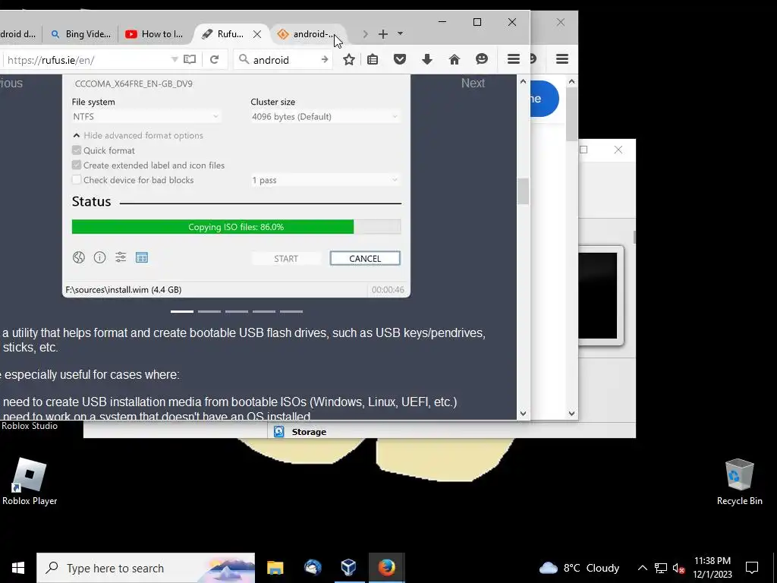Open the Windows Start menu
This screenshot has width=777, height=583.
(x=18, y=568)
